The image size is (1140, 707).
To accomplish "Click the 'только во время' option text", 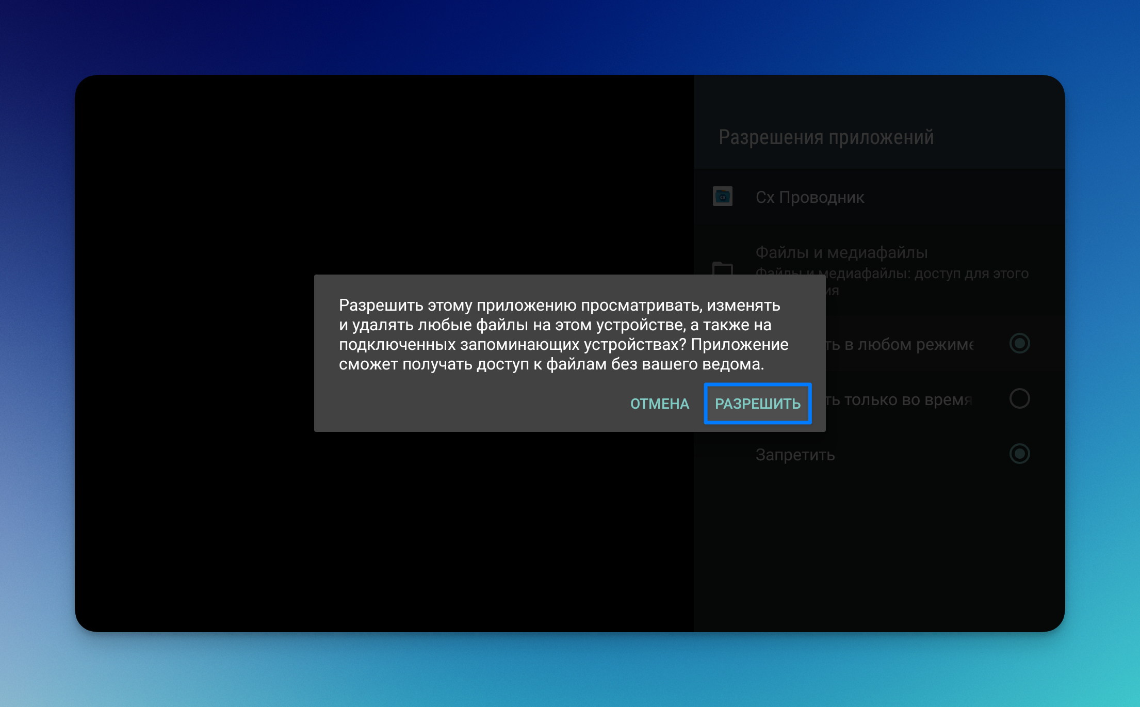I will (x=908, y=400).
